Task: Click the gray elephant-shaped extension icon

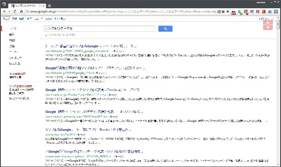Action: tap(252, 12)
